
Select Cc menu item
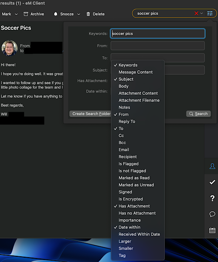click(138, 135)
